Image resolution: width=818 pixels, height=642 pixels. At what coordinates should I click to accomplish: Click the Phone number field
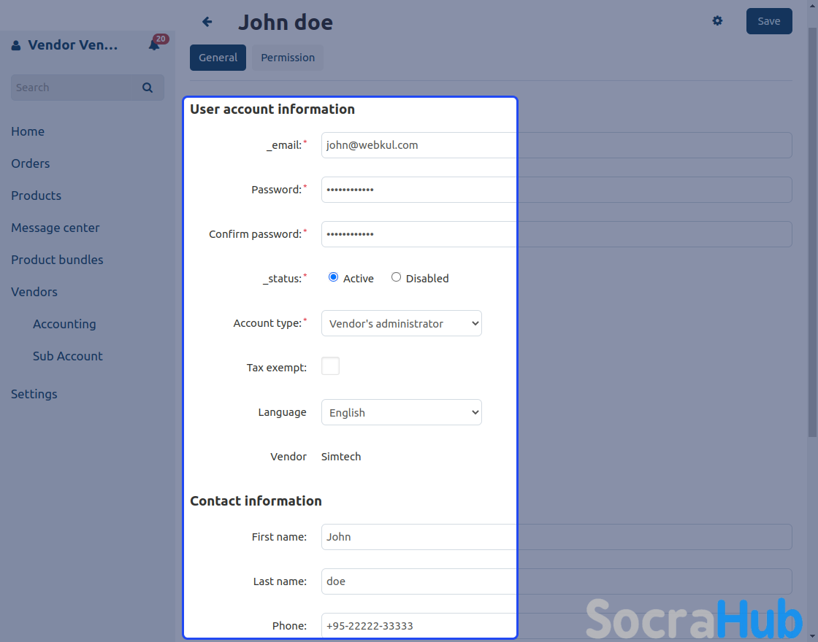click(418, 626)
